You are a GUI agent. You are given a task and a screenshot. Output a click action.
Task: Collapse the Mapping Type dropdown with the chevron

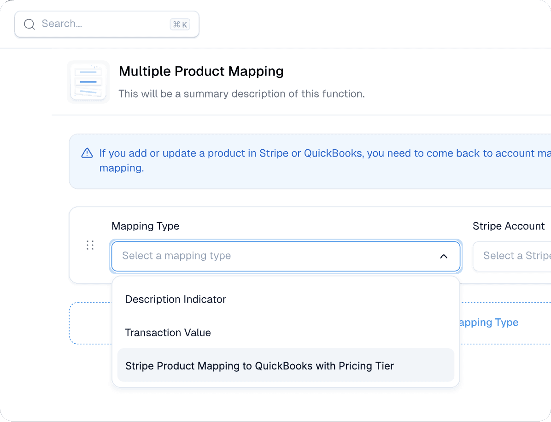pyautogui.click(x=444, y=256)
